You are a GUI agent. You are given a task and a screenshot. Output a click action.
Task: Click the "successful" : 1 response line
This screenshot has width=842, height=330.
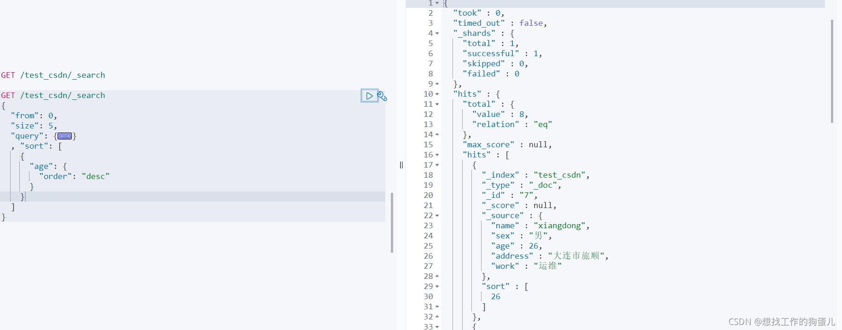(502, 53)
